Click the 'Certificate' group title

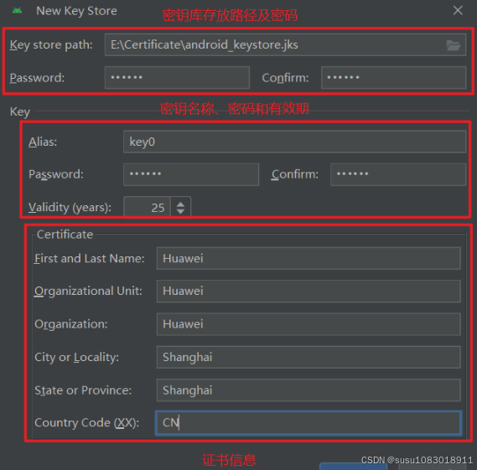coord(65,235)
